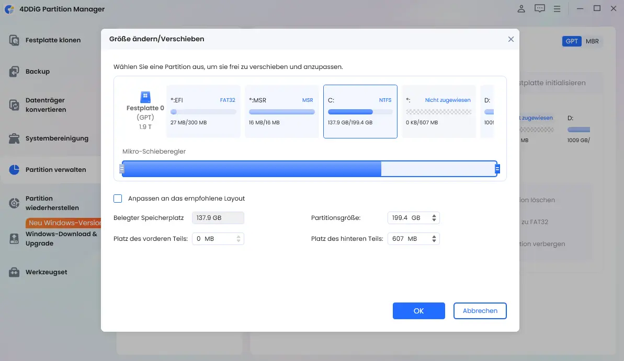
Task: Click the 137.9 GB/199.4 GB text
Action: (x=350, y=122)
